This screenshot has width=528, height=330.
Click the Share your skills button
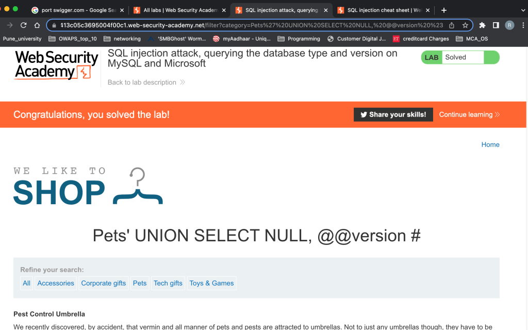click(393, 114)
